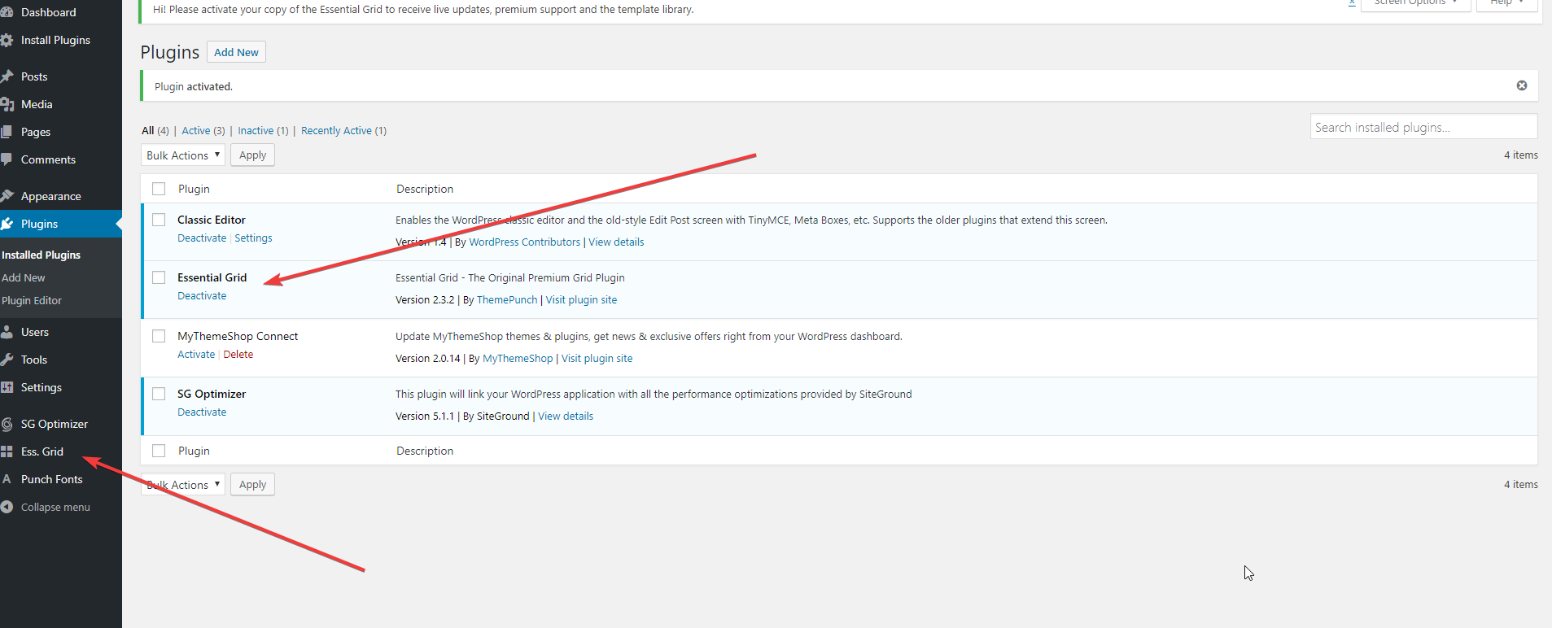Image resolution: width=1552 pixels, height=628 pixels.
Task: Check the Classic Editor plugin checkbox
Action: 159,220
